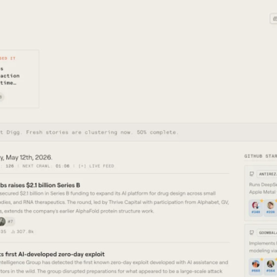Viewport: 277px width, 277px height.
Task: Click the avatar next to the #7 badge
Action: coord(2,222)
